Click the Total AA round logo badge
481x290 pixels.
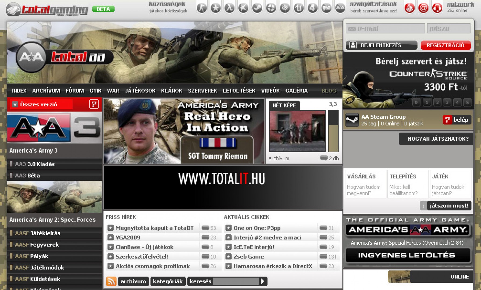31,57
